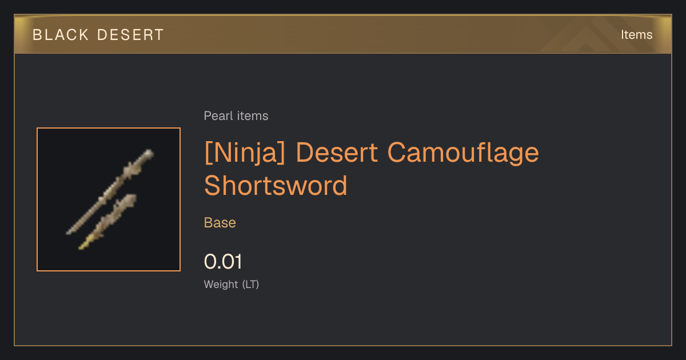Click the 0.01 weight value
686x360 pixels.
[x=223, y=262]
